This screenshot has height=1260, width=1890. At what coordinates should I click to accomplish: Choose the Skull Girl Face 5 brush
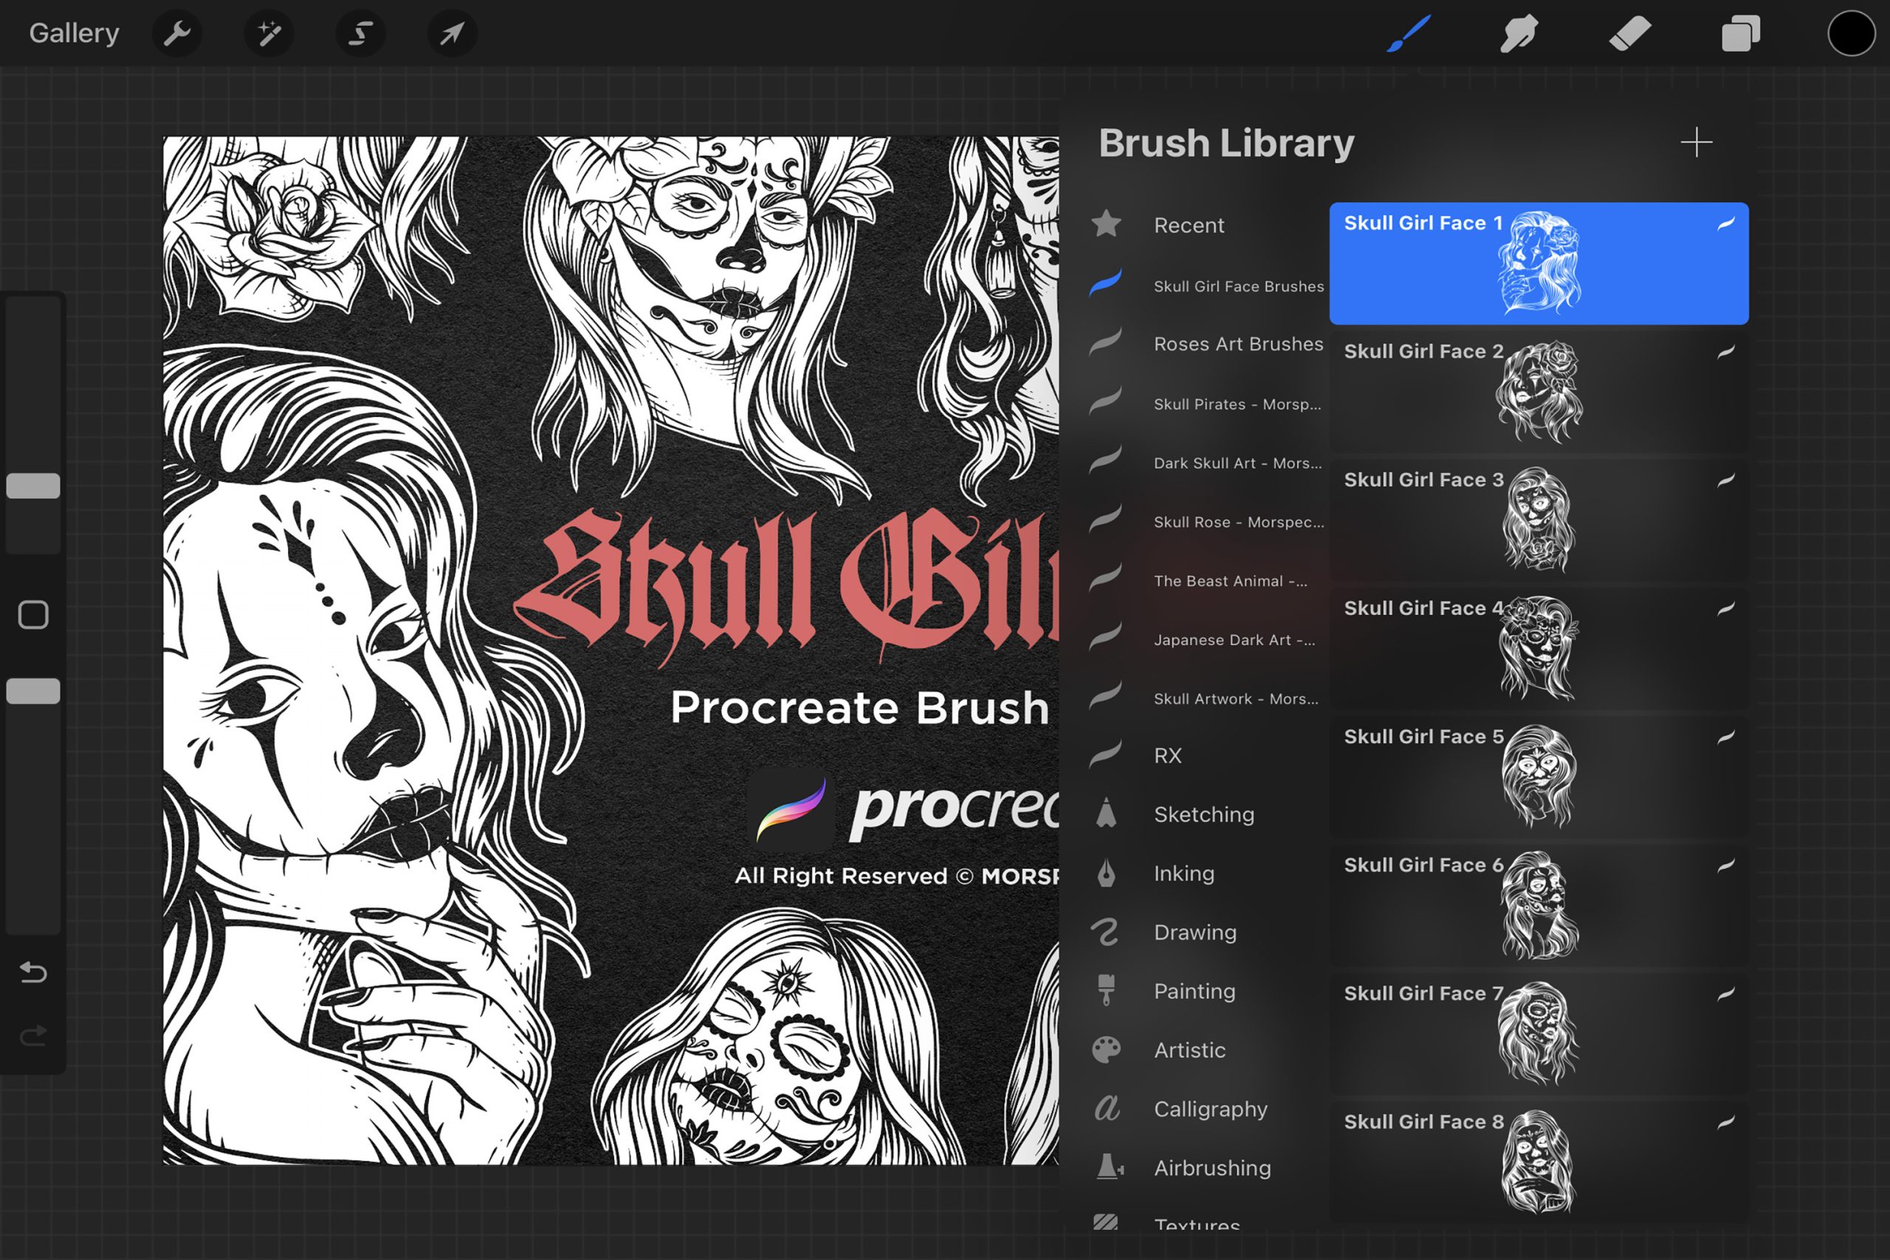1539,777
